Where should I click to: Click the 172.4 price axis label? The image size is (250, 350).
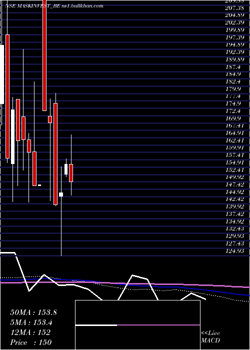pos(233,111)
